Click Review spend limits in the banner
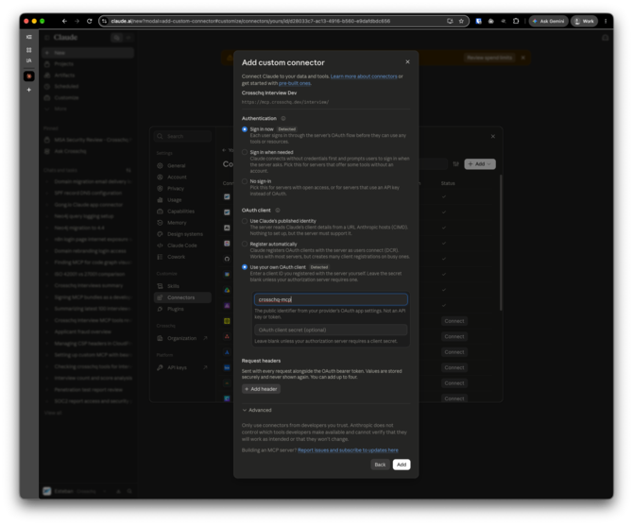The height and width of the screenshot is (525, 633). pos(489,58)
